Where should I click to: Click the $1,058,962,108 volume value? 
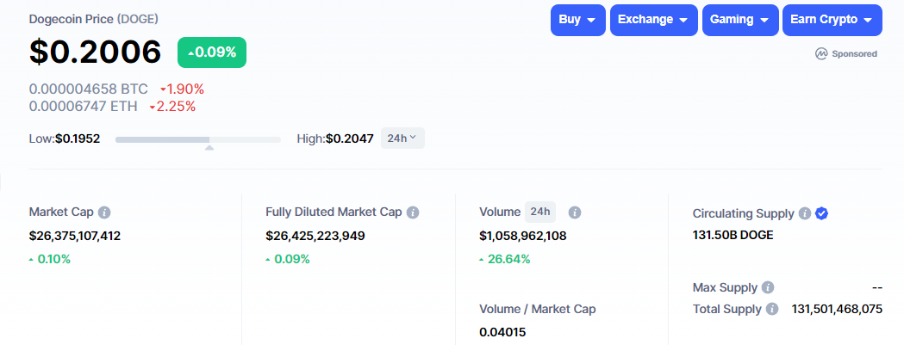[x=523, y=236]
